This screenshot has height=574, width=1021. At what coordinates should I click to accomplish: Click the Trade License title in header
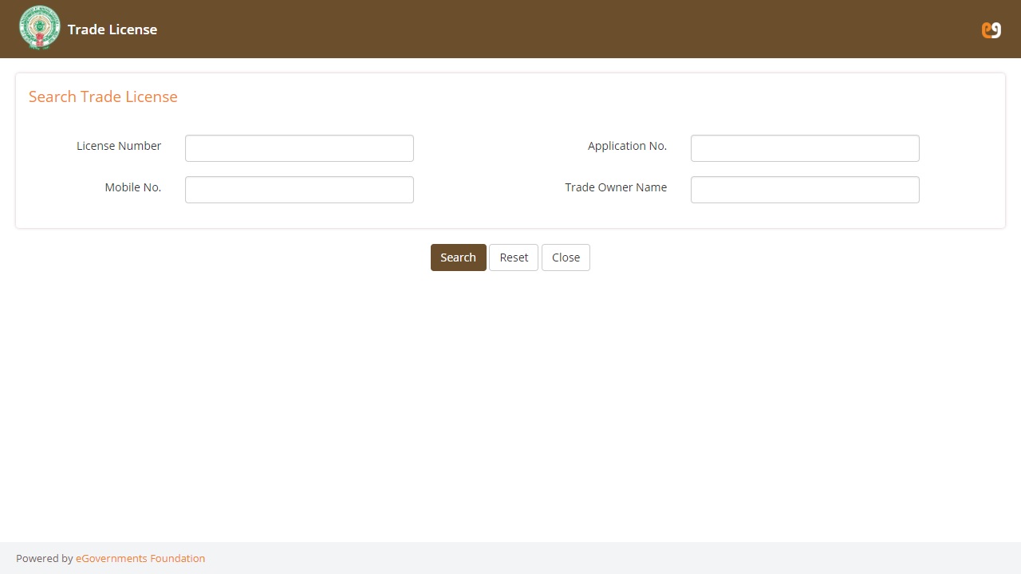(112, 29)
